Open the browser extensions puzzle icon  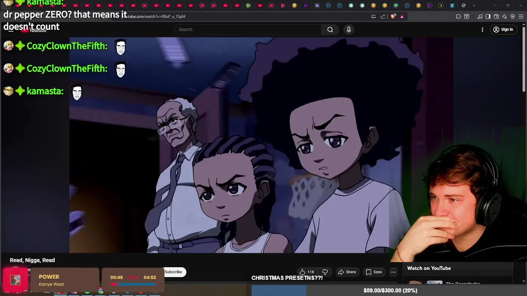[x=458, y=16]
